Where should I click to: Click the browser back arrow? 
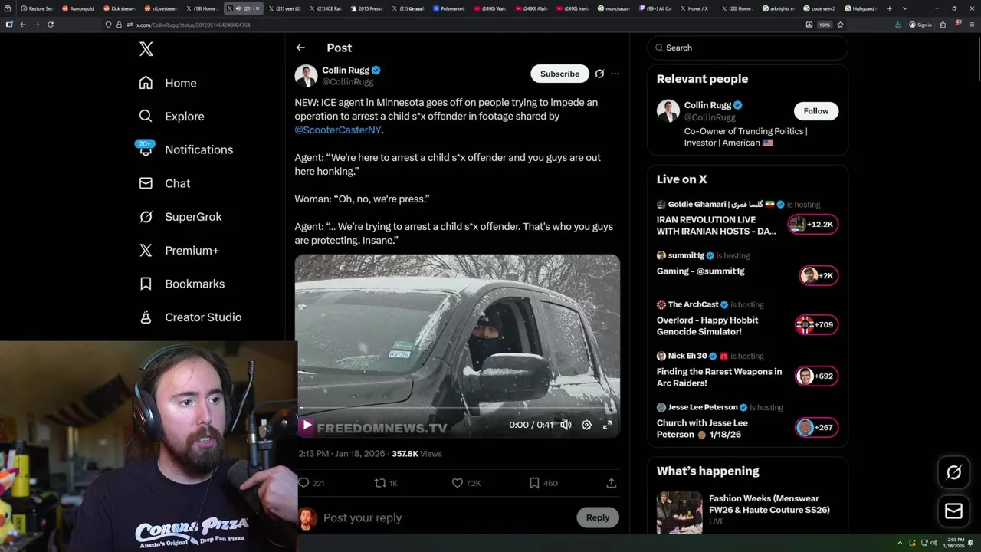pyautogui.click(x=23, y=25)
